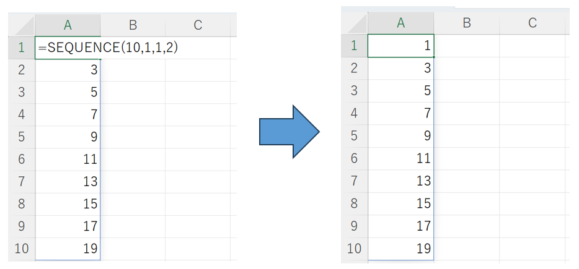Select column A header in left sheet
Screen dimensions: 579x269
click(68, 25)
